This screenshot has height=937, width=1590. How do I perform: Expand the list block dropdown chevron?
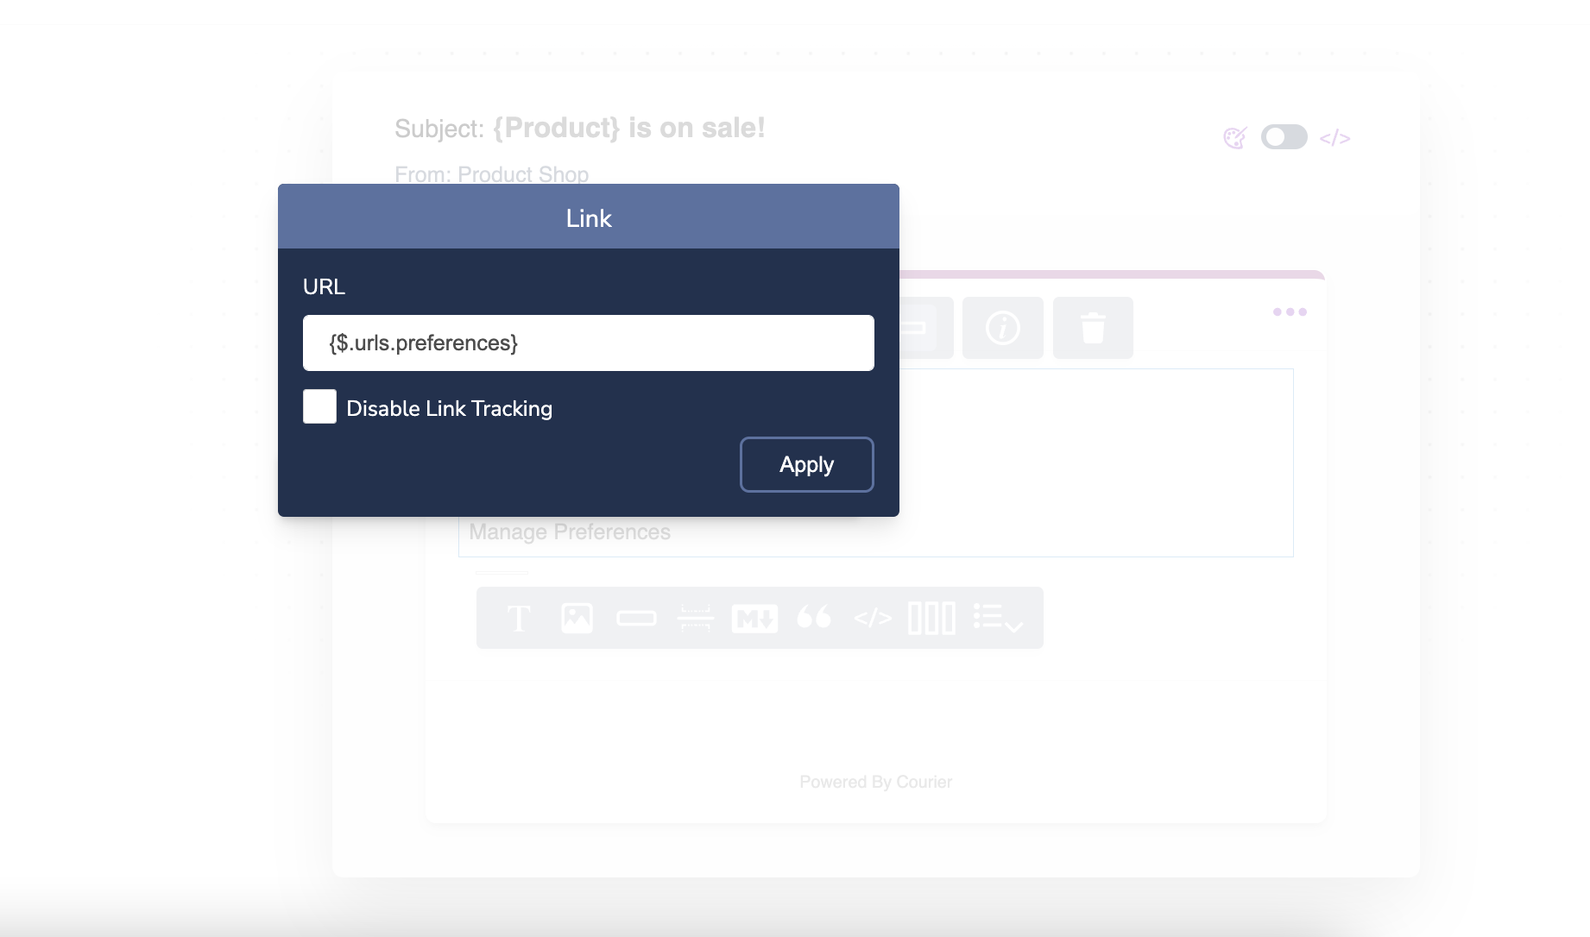1014,627
